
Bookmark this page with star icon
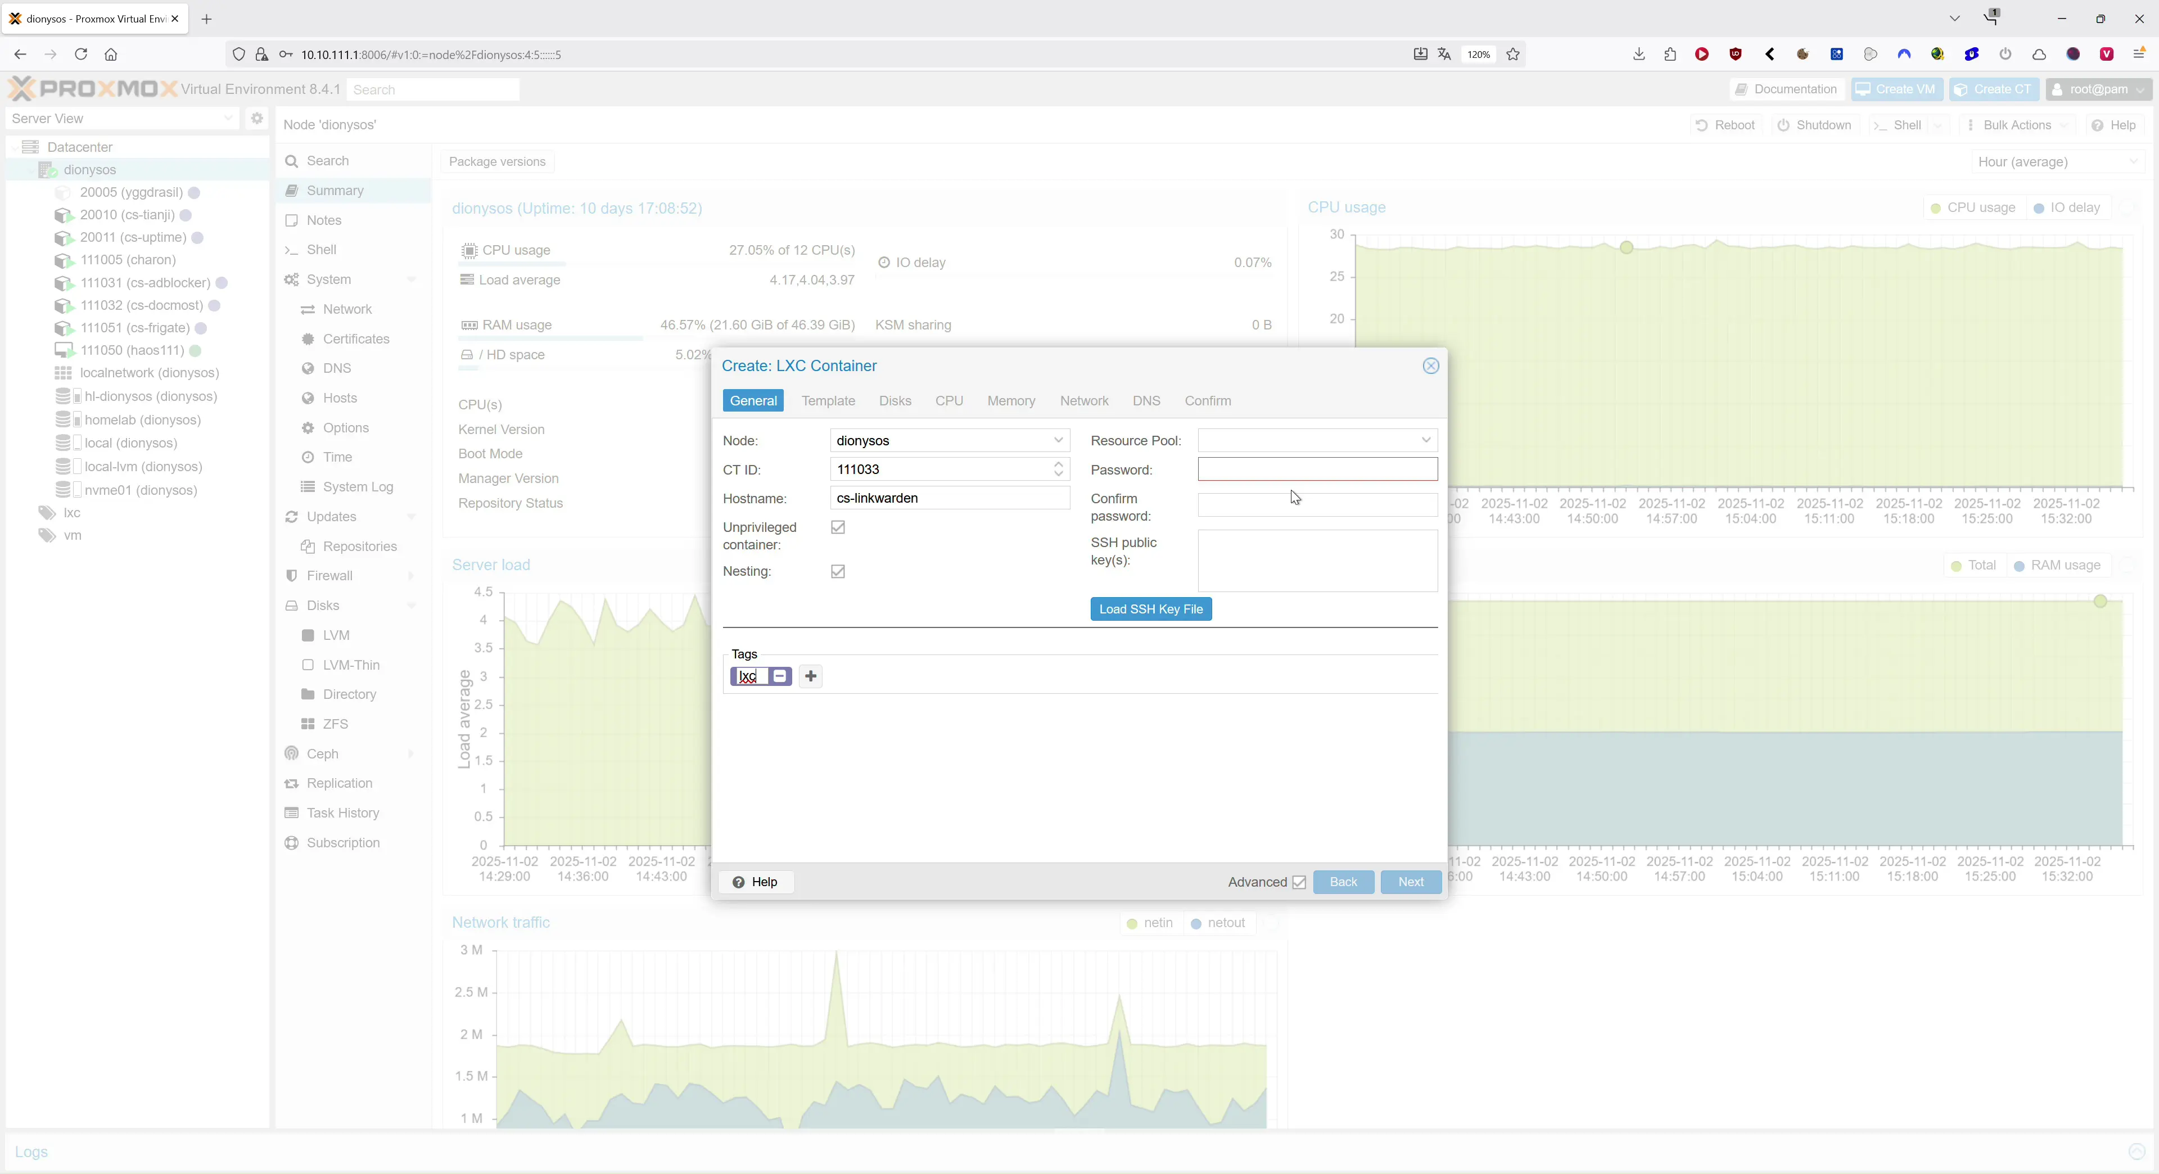pyautogui.click(x=1513, y=55)
